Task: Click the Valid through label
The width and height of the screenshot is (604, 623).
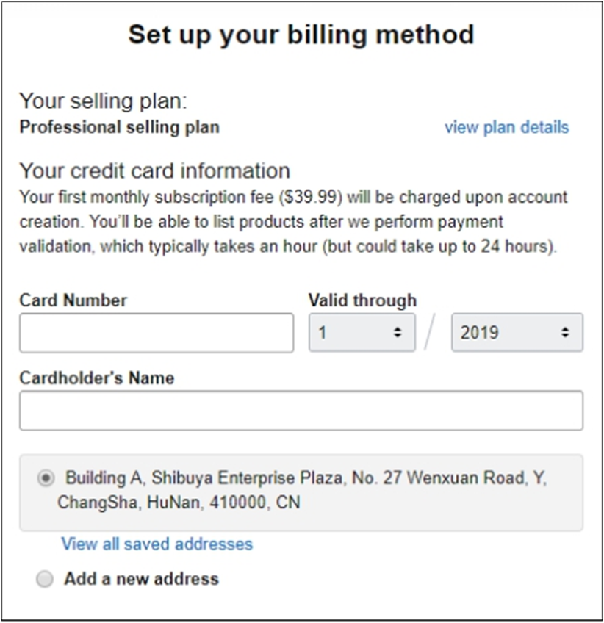Action: coord(362,300)
